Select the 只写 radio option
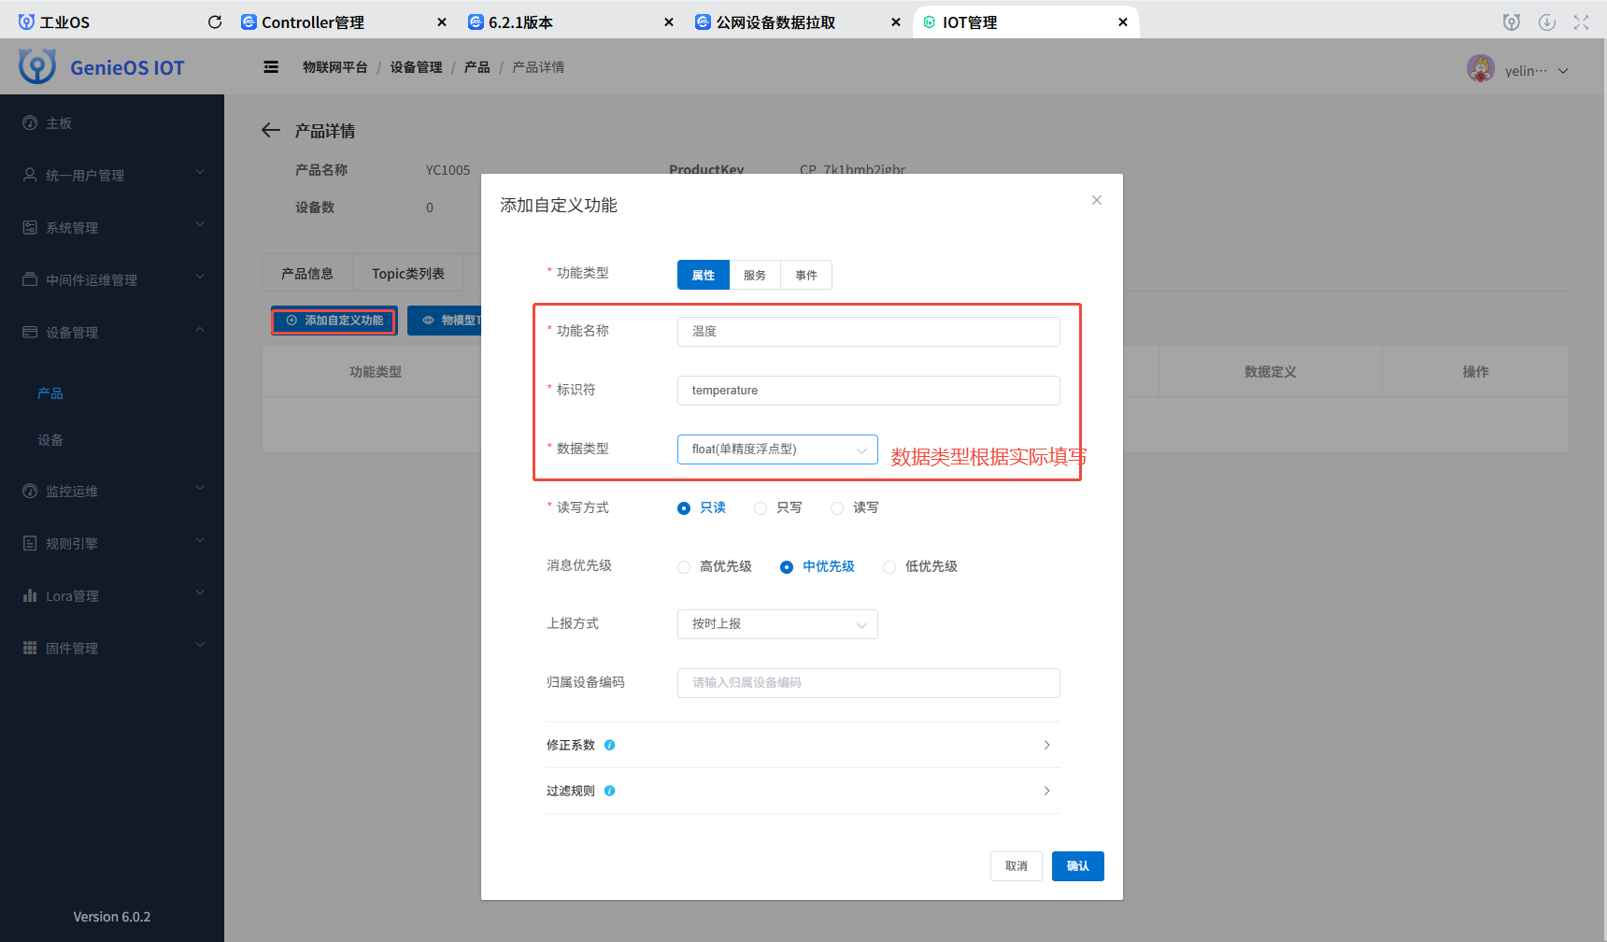This screenshot has width=1607, height=942. 761,507
